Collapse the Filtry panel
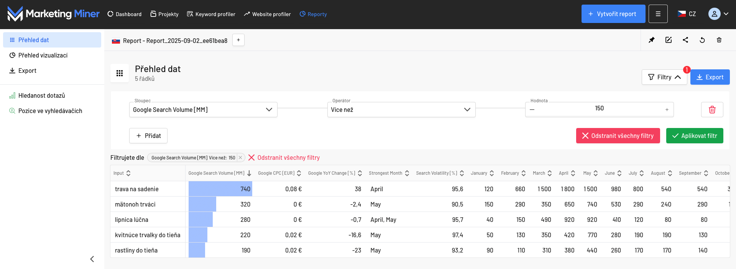The height and width of the screenshot is (269, 736). [664, 77]
